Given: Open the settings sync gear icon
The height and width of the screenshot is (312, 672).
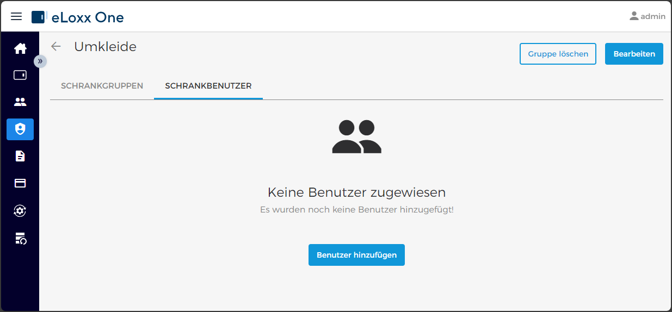Looking at the screenshot, I should [x=20, y=211].
